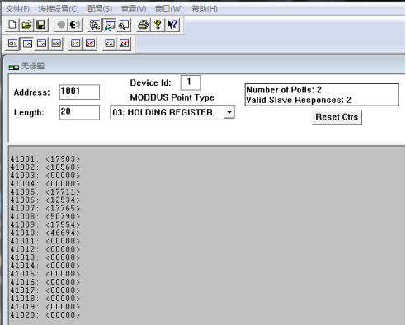Select register 41005 value 17711
This screenshot has width=406, height=325.
point(63,191)
